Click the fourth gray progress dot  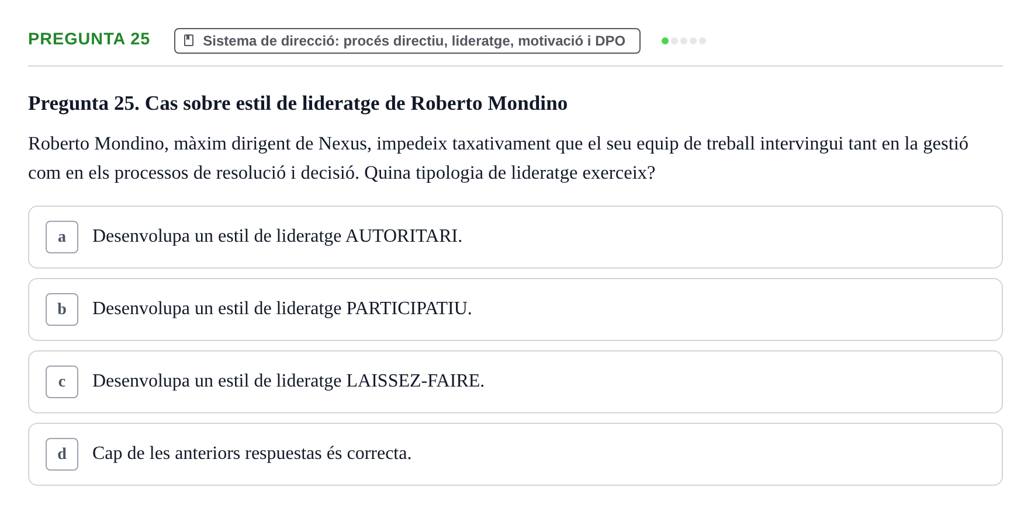(693, 41)
